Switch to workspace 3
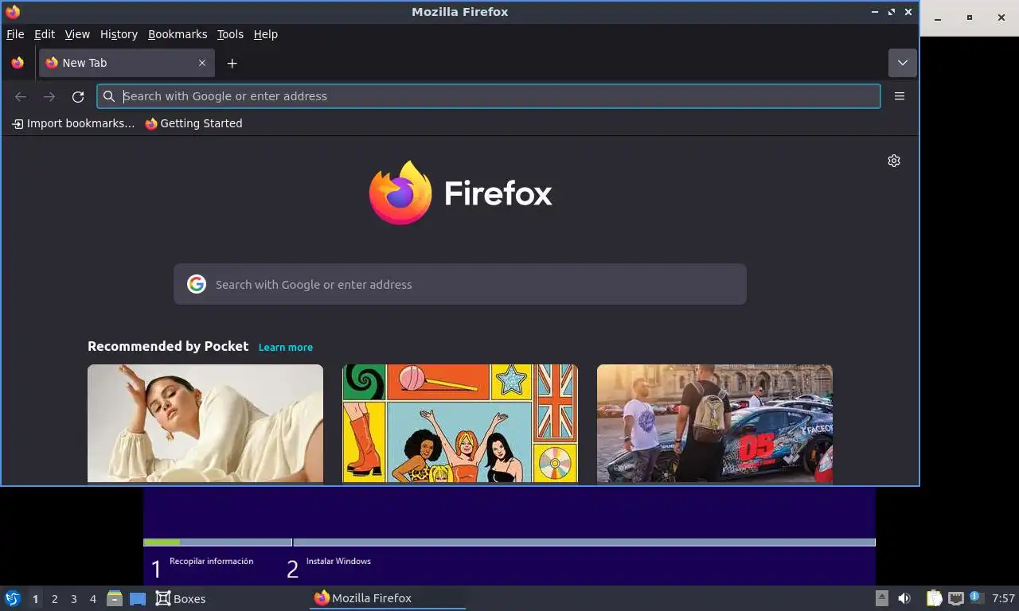The image size is (1019, 611). coord(73,599)
